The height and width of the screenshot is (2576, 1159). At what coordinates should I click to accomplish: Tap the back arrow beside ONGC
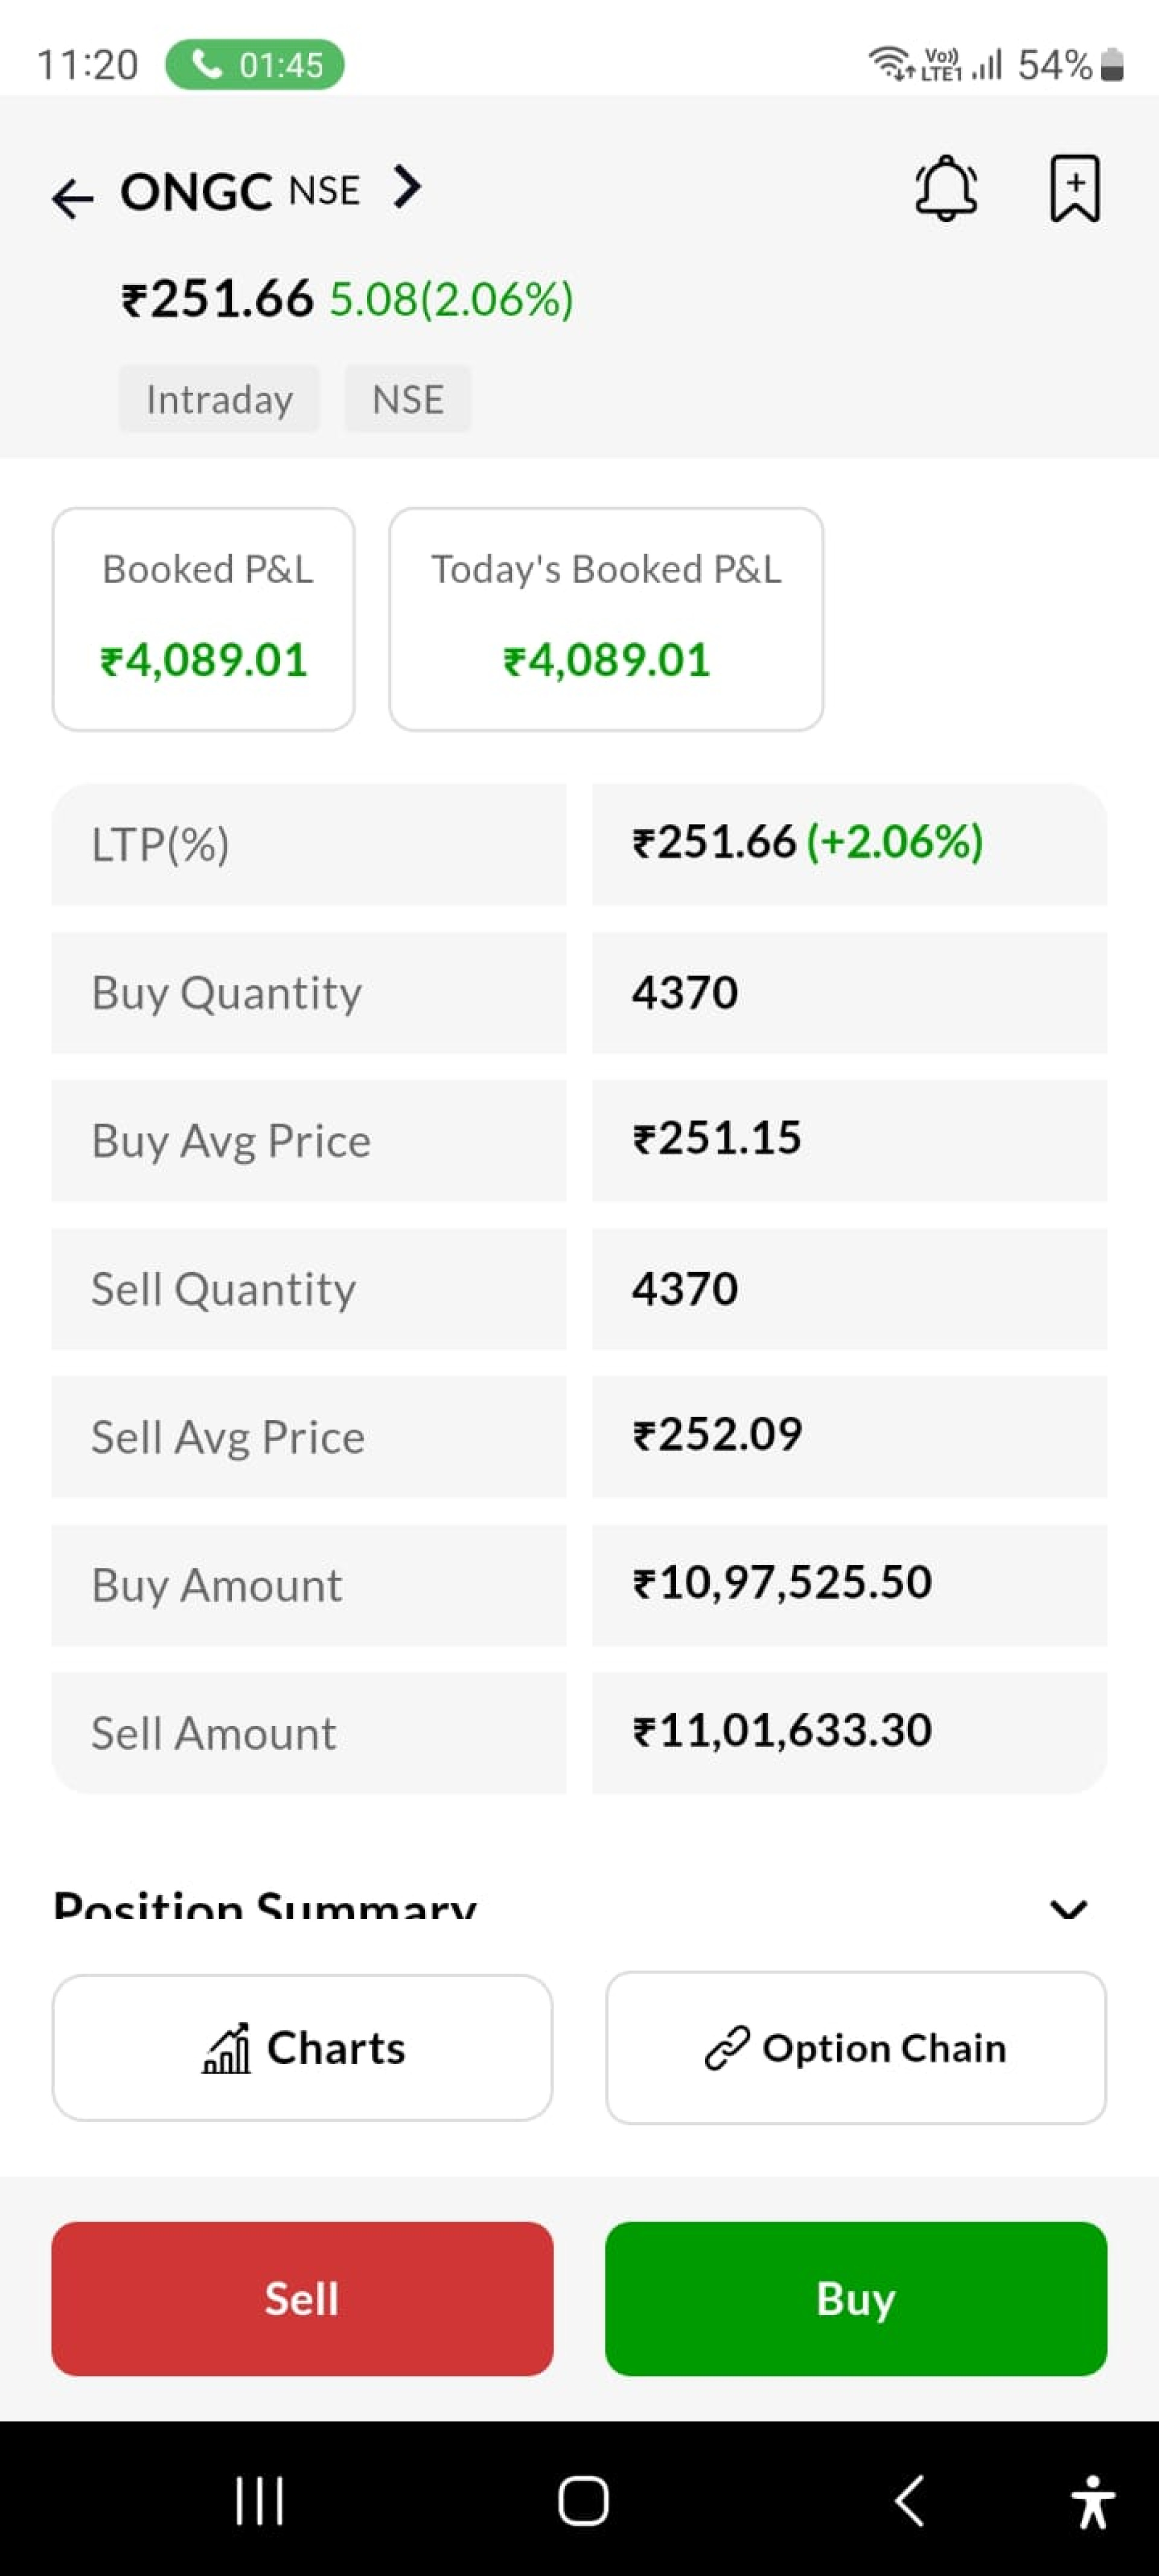tap(72, 197)
